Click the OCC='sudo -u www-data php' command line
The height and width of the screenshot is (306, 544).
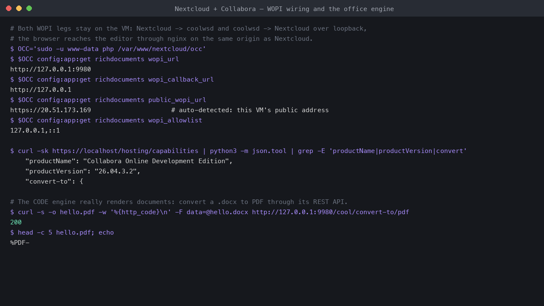(x=108, y=49)
